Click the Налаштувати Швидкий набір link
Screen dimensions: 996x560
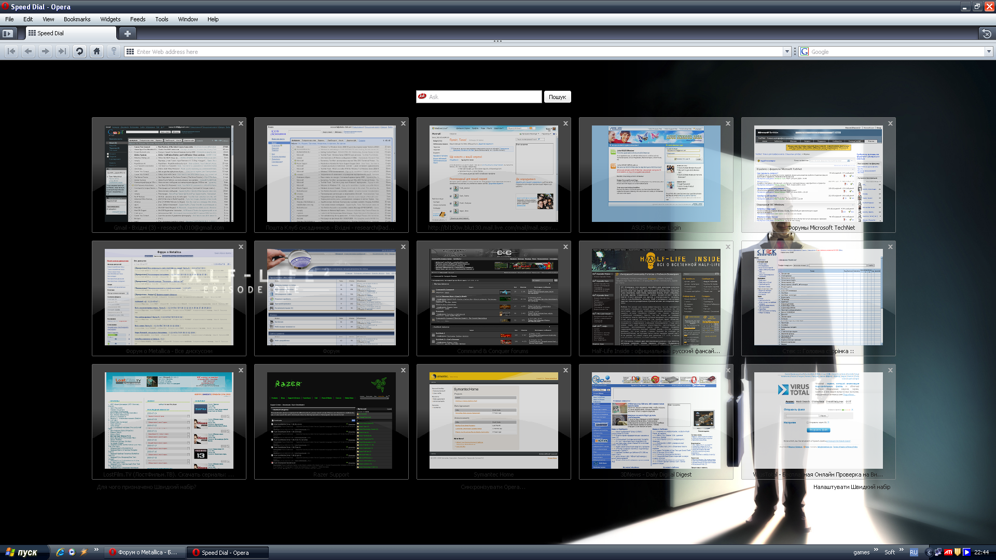pyautogui.click(x=851, y=487)
